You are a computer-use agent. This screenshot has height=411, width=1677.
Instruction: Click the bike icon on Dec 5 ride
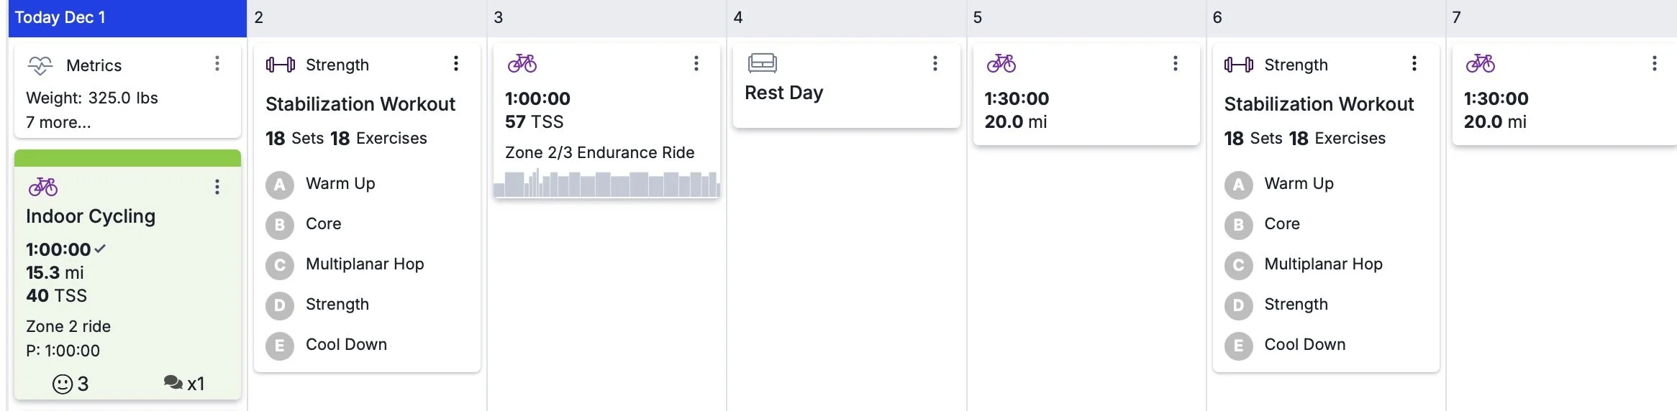(1001, 64)
